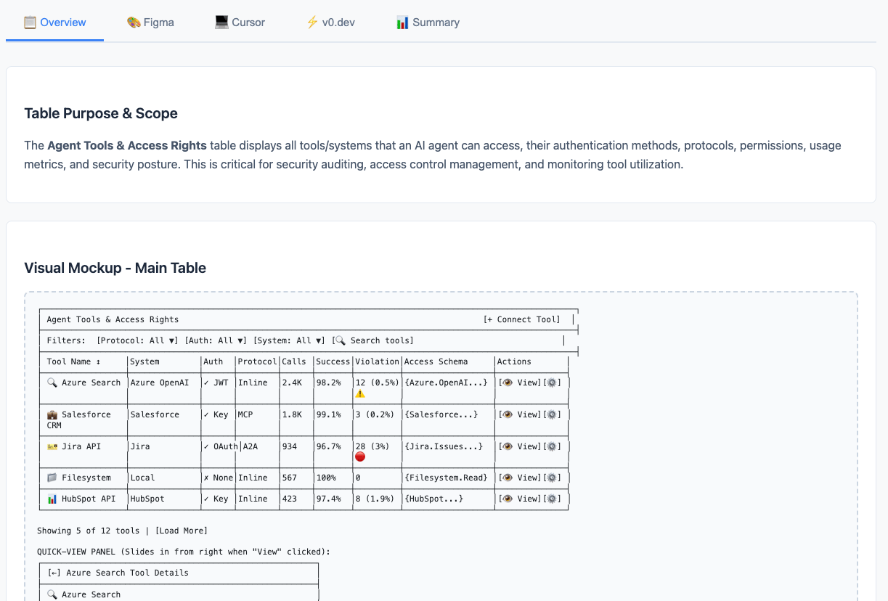
Task: Click the Filesystem folder icon
Action: (x=52, y=478)
